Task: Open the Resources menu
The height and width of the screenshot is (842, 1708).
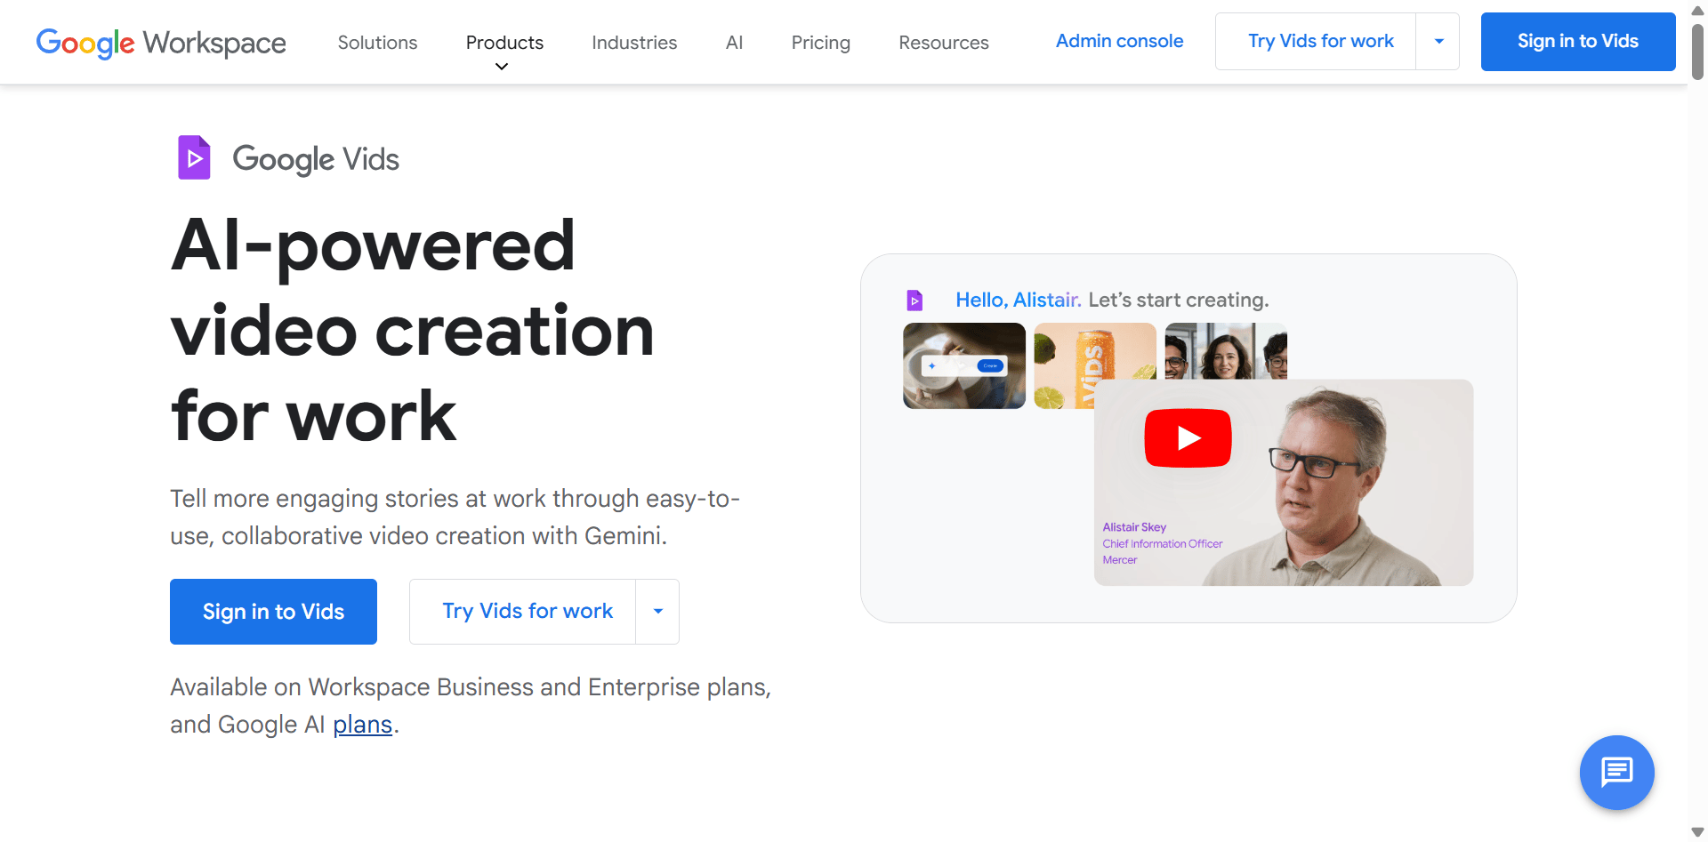Action: [x=944, y=43]
